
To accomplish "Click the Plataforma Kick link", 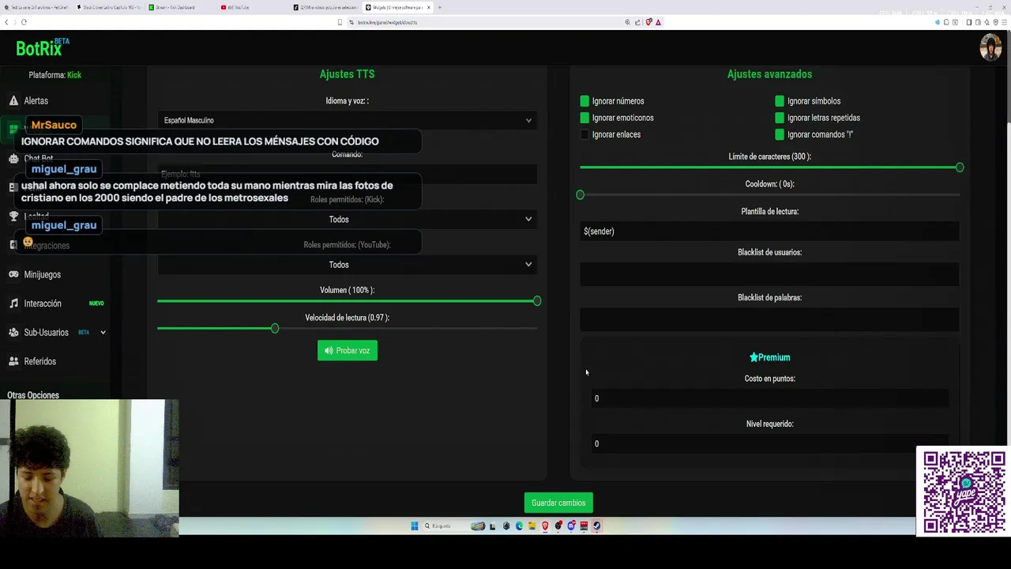I will [x=74, y=75].
